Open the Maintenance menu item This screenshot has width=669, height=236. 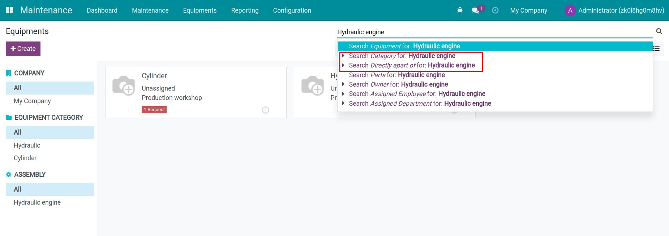[150, 10]
